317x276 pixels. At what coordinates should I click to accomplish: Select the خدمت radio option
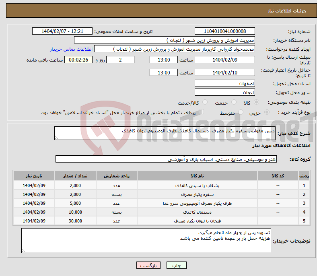tap(233, 103)
